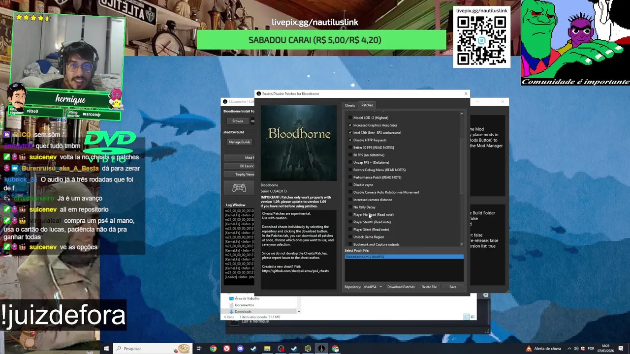
Task: Uncheck Intel 12th Gen+ SFX workaround
Action: pos(350,132)
